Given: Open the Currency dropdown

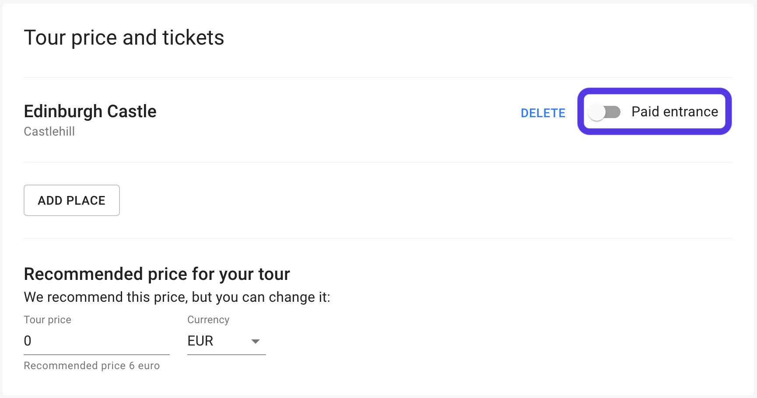Looking at the screenshot, I should (226, 341).
